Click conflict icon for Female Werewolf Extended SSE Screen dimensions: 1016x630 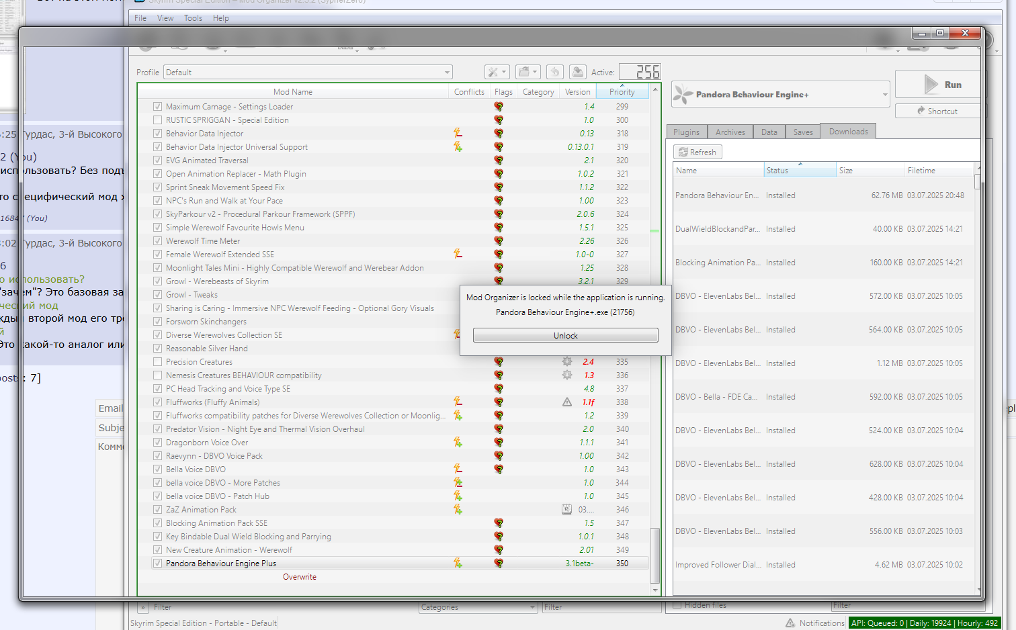pyautogui.click(x=458, y=254)
